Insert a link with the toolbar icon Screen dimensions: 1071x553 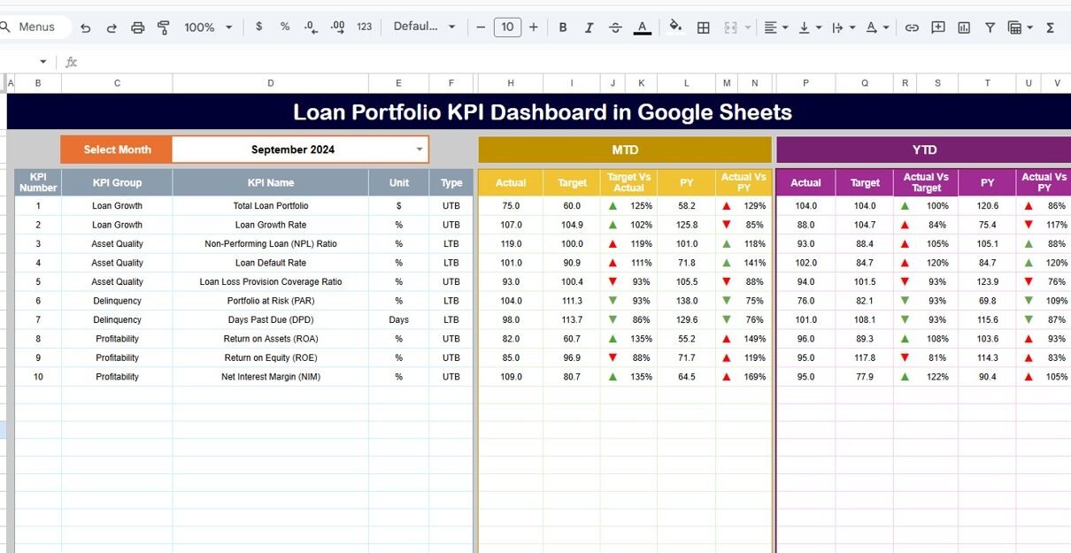click(x=912, y=27)
